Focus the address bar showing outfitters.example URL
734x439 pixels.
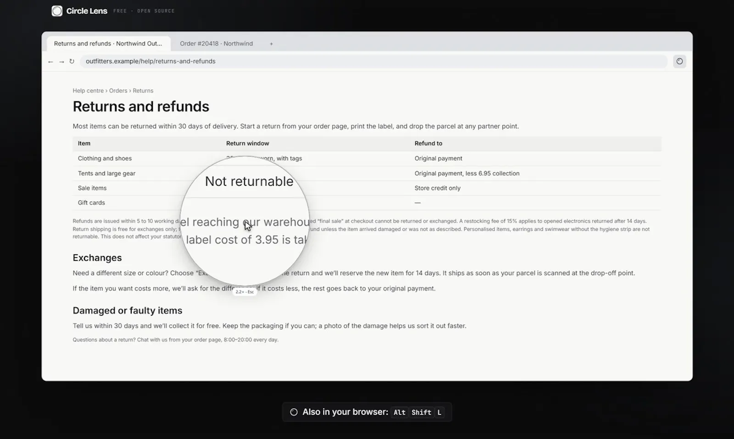point(373,61)
